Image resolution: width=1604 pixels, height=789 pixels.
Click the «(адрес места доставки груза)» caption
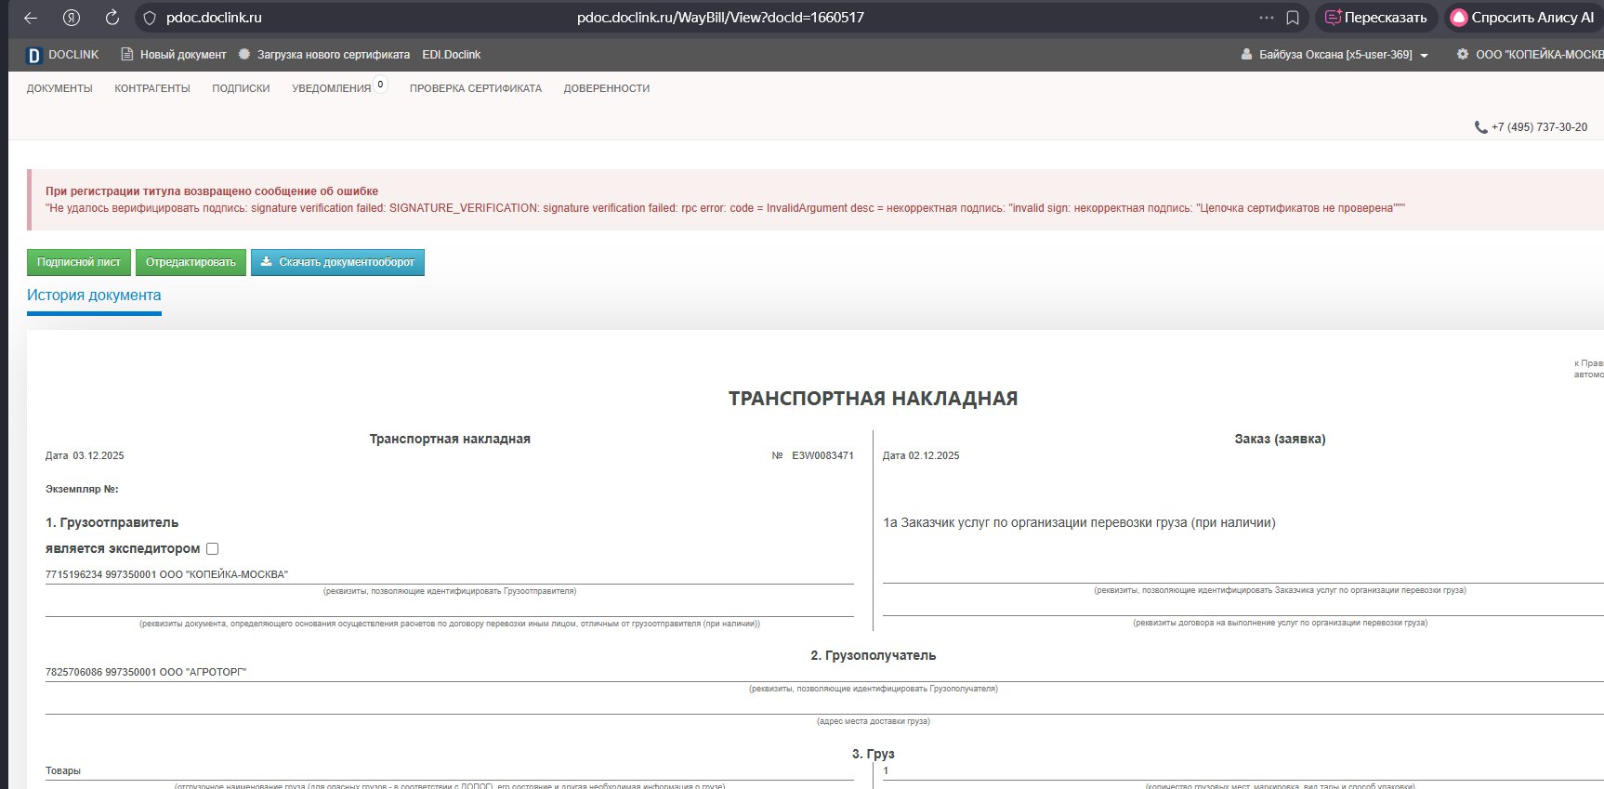point(873,721)
